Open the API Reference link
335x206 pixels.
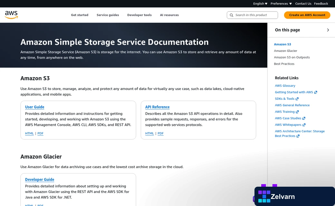click(157, 107)
